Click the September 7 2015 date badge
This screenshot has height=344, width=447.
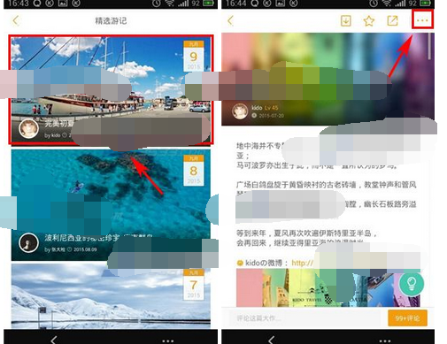[194, 285]
